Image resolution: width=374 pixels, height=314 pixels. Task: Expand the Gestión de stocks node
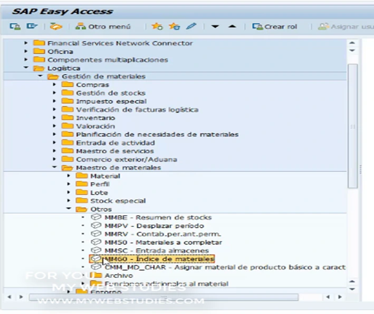[x=54, y=93]
